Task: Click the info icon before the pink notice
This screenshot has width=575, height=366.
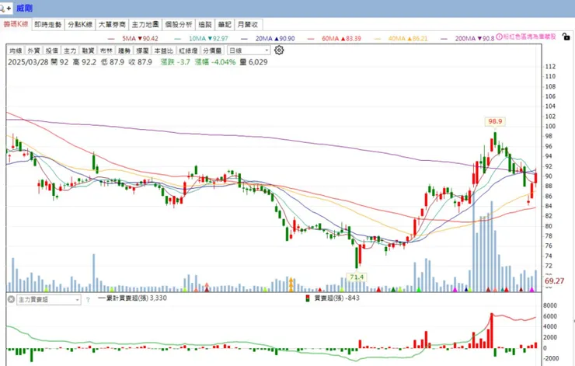Action: click(499, 37)
